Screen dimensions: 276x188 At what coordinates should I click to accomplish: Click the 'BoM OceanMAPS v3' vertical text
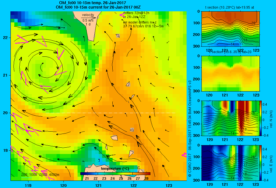[x=190, y=97]
